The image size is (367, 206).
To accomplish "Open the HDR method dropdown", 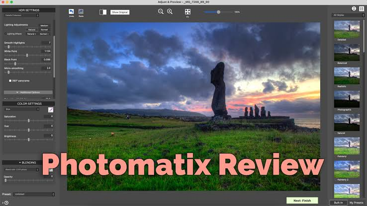I will coord(21,15).
